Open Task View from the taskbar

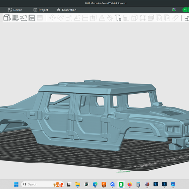(68, 184)
